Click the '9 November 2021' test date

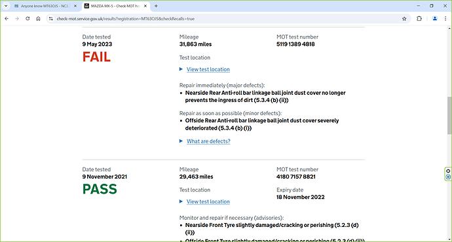(x=105, y=177)
